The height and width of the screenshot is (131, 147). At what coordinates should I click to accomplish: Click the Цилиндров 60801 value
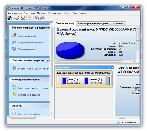pos(122,55)
